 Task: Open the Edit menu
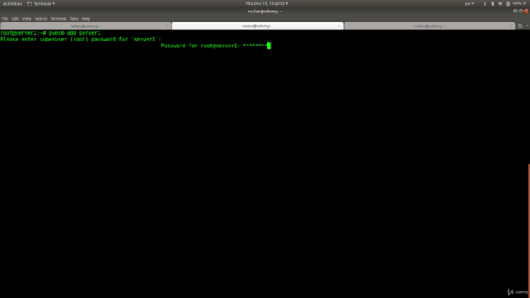tap(15, 18)
